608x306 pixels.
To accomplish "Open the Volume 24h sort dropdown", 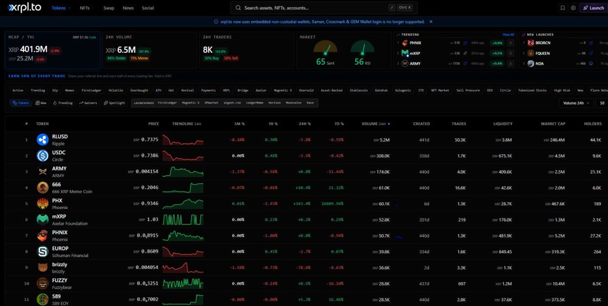I will click(x=576, y=103).
